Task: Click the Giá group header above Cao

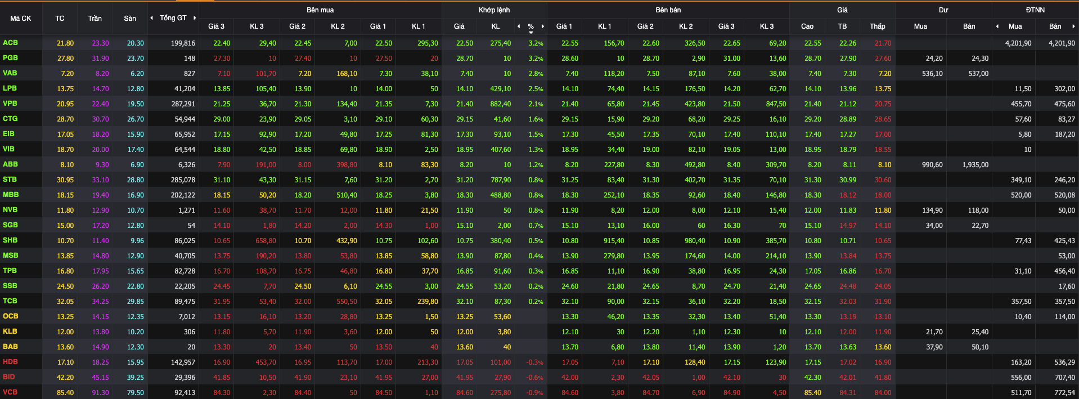Action: click(842, 10)
